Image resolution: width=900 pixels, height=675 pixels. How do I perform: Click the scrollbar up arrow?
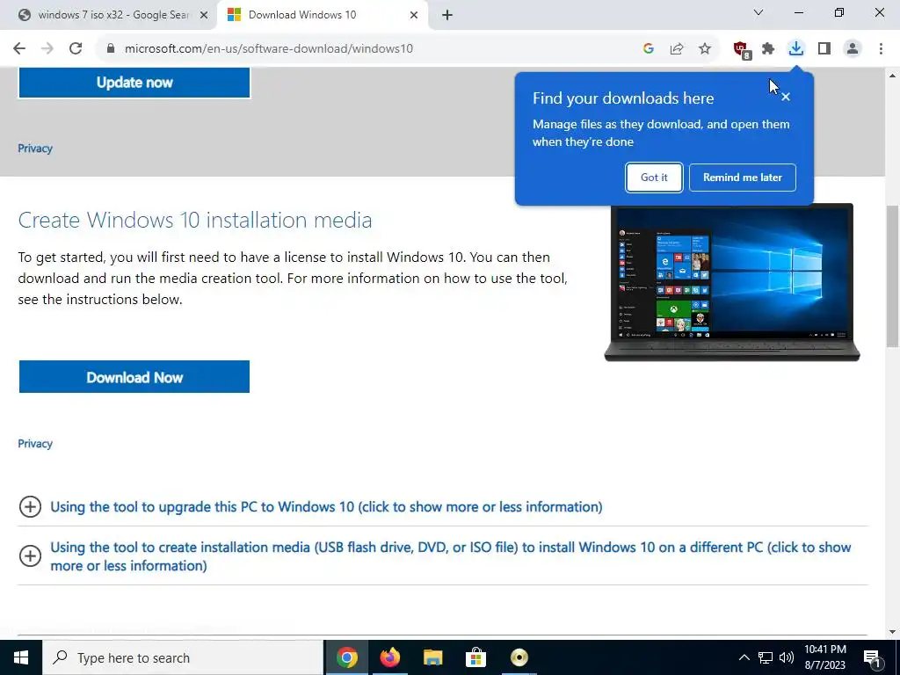(892, 76)
